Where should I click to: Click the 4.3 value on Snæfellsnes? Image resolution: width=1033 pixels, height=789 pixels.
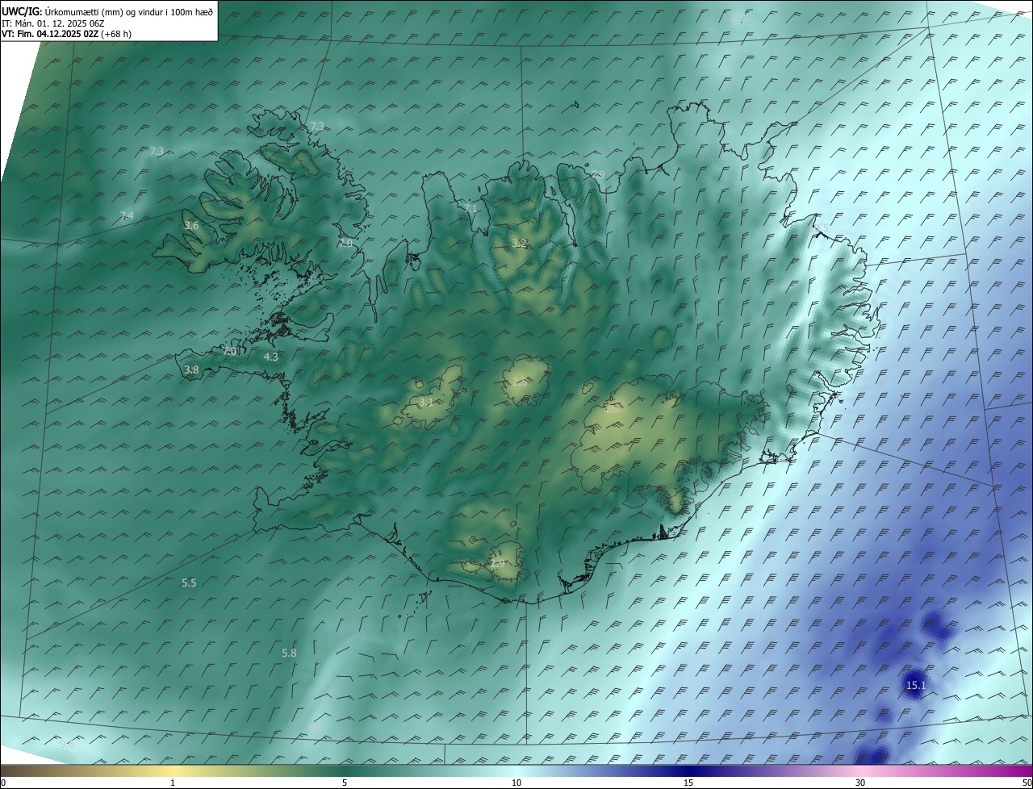(x=271, y=357)
